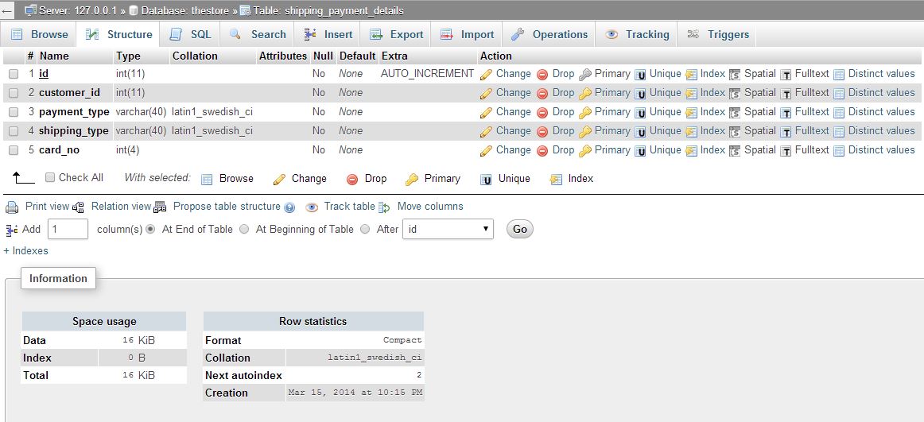Select the At End of Table radio
This screenshot has width=924, height=422.
click(x=150, y=229)
